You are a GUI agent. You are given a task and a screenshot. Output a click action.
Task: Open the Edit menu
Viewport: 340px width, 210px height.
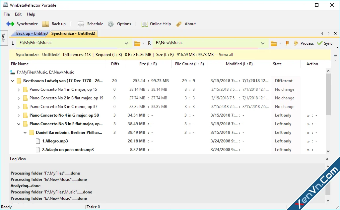coord(18,14)
